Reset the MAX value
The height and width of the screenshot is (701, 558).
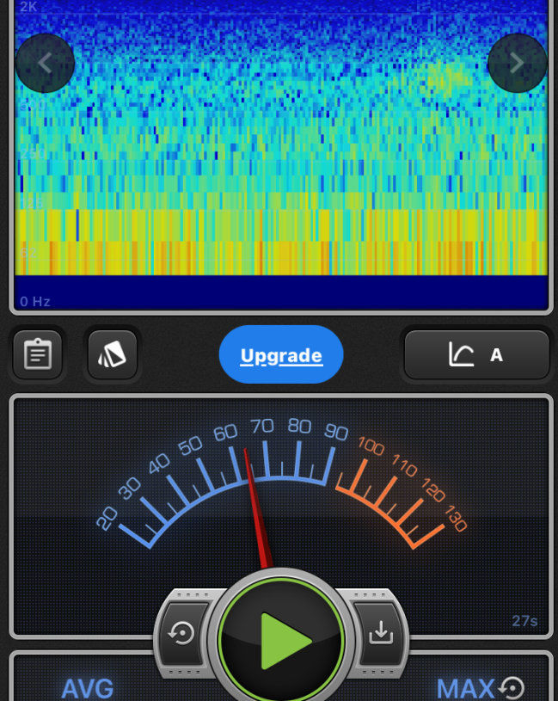tap(512, 688)
